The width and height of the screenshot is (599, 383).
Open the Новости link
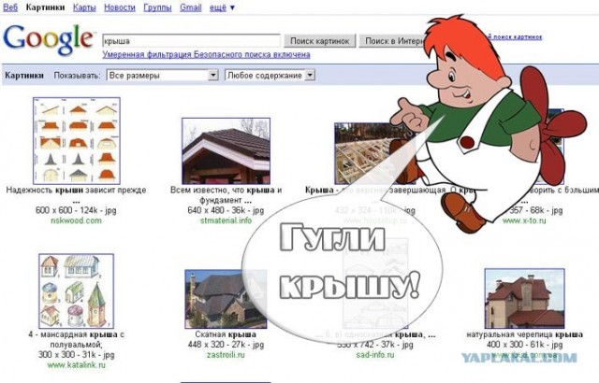coord(120,7)
